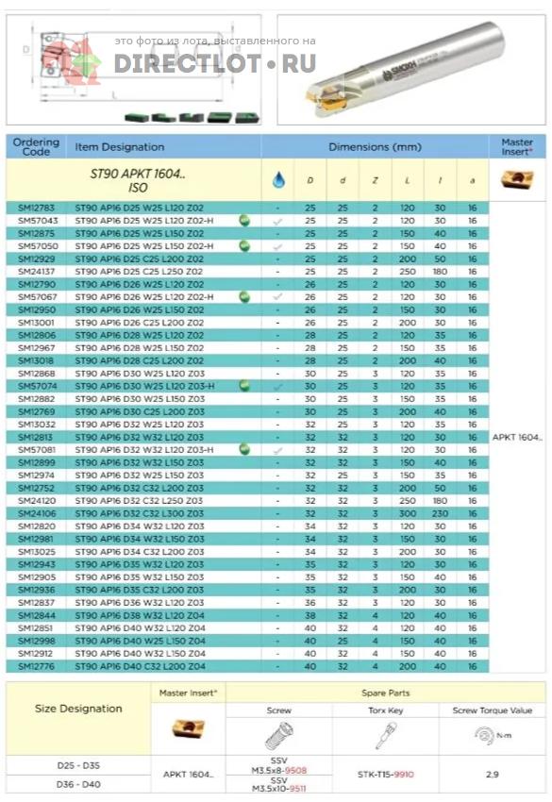This screenshot has width=552, height=802.
Task: Click the screw icon under Spare Parts
Action: click(x=278, y=735)
